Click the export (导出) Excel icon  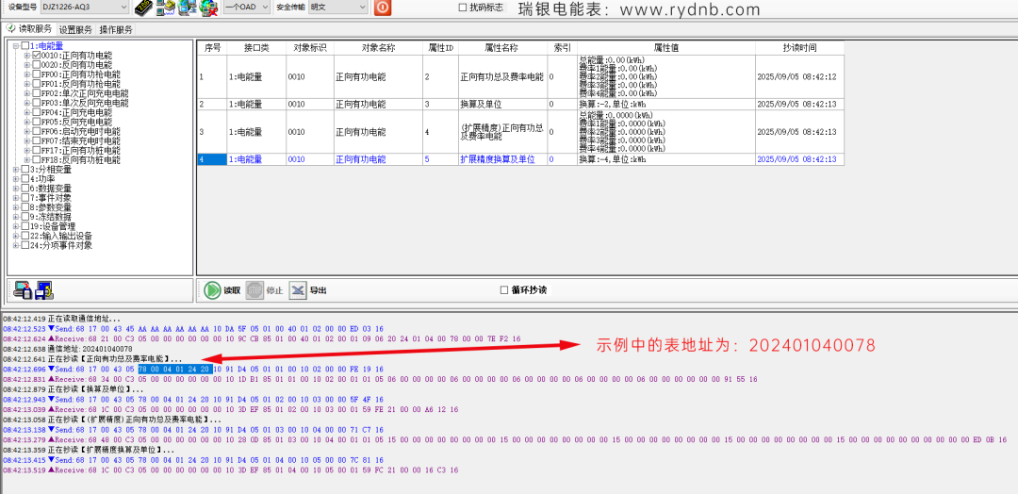pos(297,290)
